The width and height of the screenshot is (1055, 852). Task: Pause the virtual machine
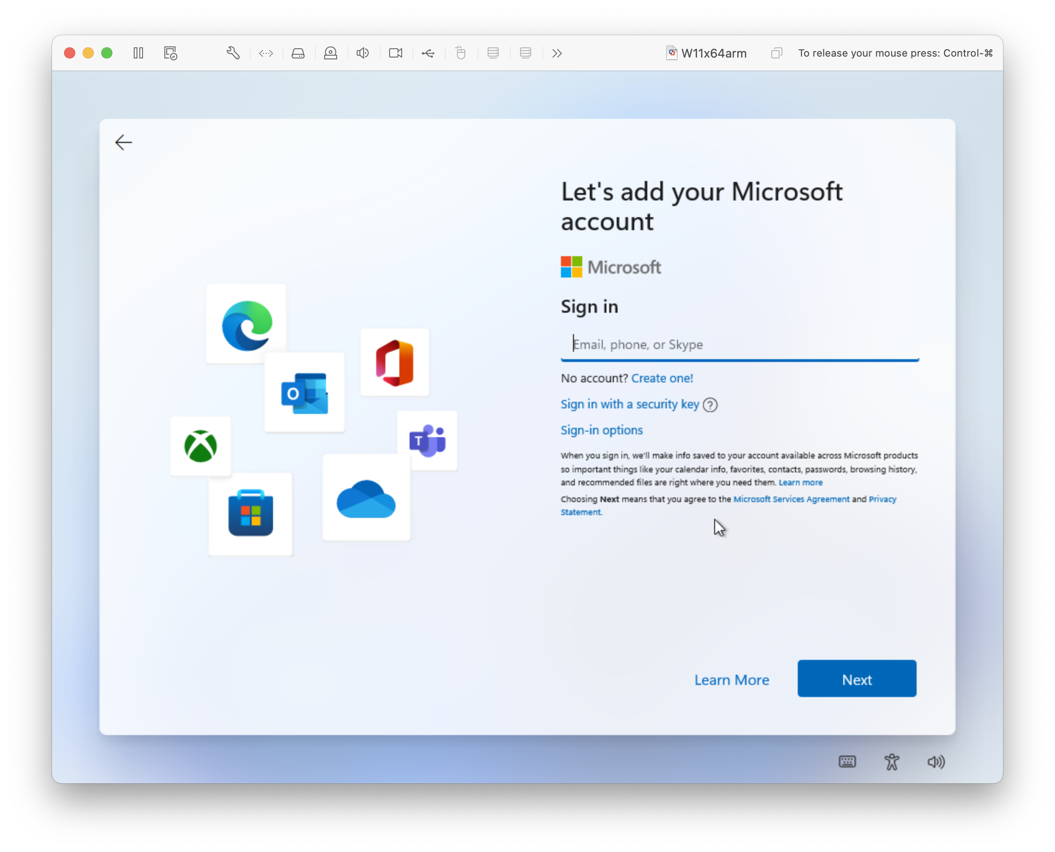(x=138, y=53)
